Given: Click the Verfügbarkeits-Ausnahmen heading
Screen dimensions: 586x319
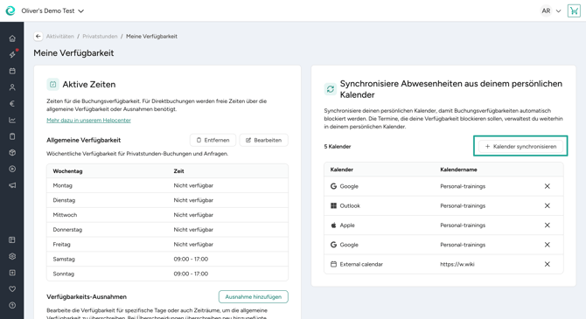Looking at the screenshot, I should (x=87, y=296).
